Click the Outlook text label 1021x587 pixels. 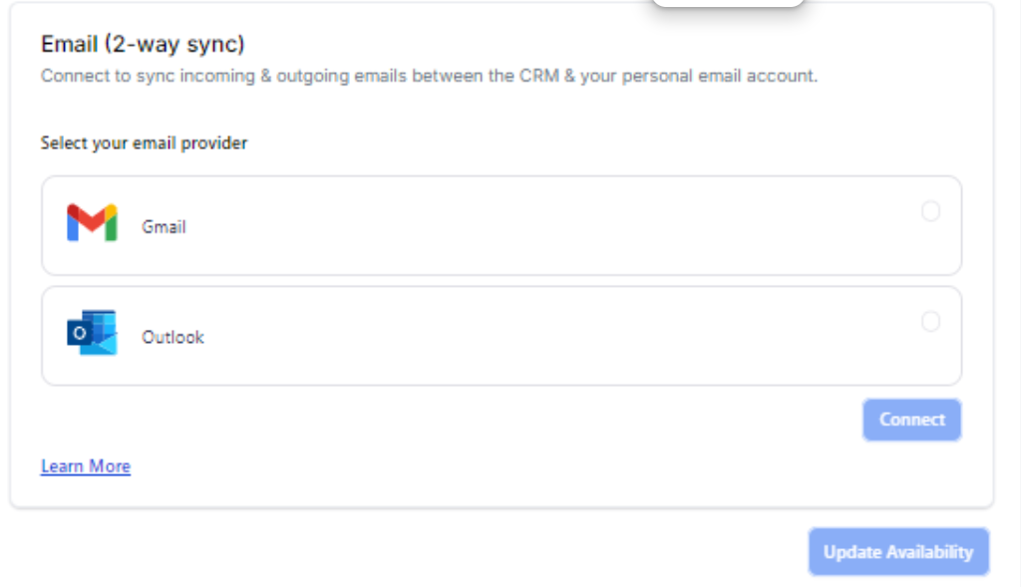pyautogui.click(x=172, y=338)
